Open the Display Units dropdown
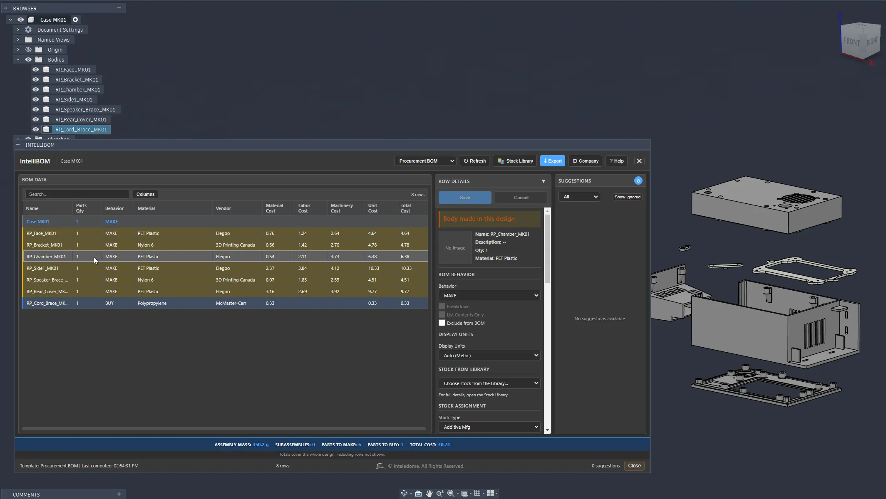The width and height of the screenshot is (886, 499). (489, 355)
